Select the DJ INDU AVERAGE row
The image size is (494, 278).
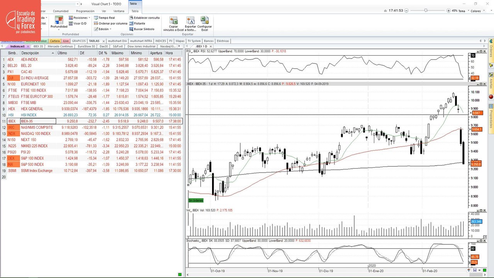click(91, 78)
